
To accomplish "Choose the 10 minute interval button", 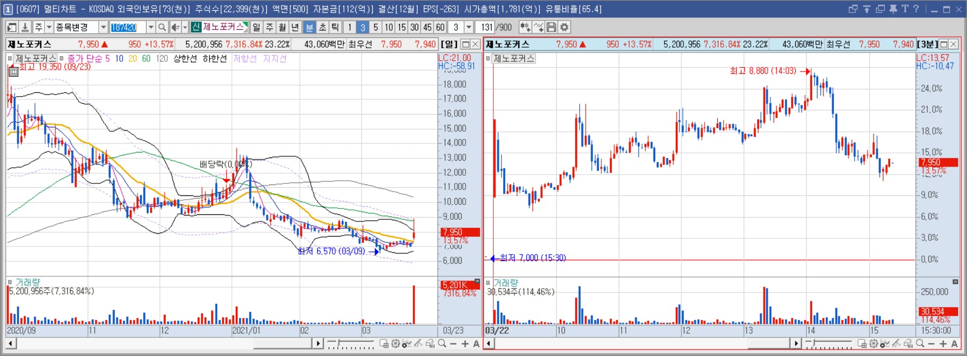I will click(389, 27).
